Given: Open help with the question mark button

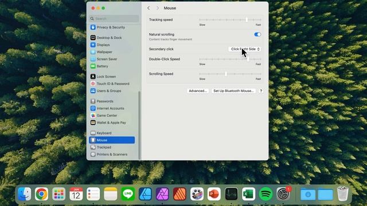Looking at the screenshot, I should click(261, 91).
